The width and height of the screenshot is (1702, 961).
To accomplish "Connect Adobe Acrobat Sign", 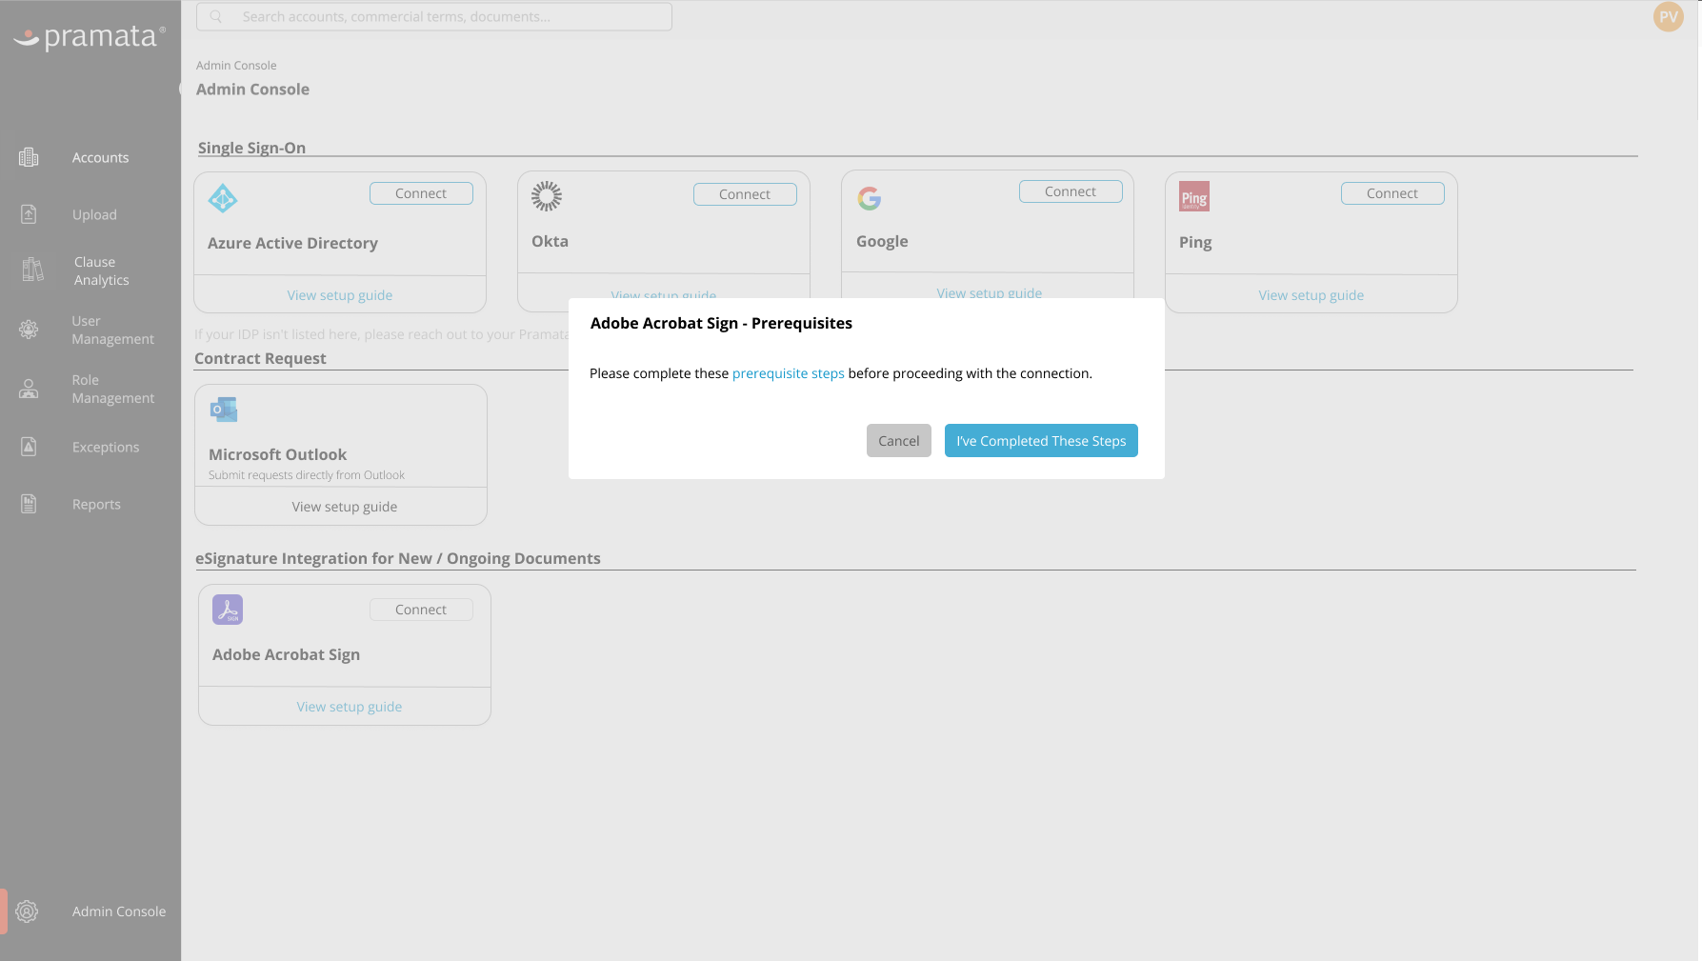I will pos(421,610).
